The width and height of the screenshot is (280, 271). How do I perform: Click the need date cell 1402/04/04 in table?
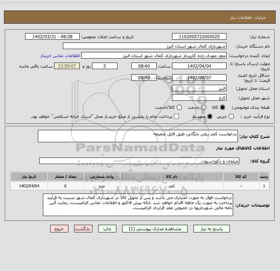(29, 186)
